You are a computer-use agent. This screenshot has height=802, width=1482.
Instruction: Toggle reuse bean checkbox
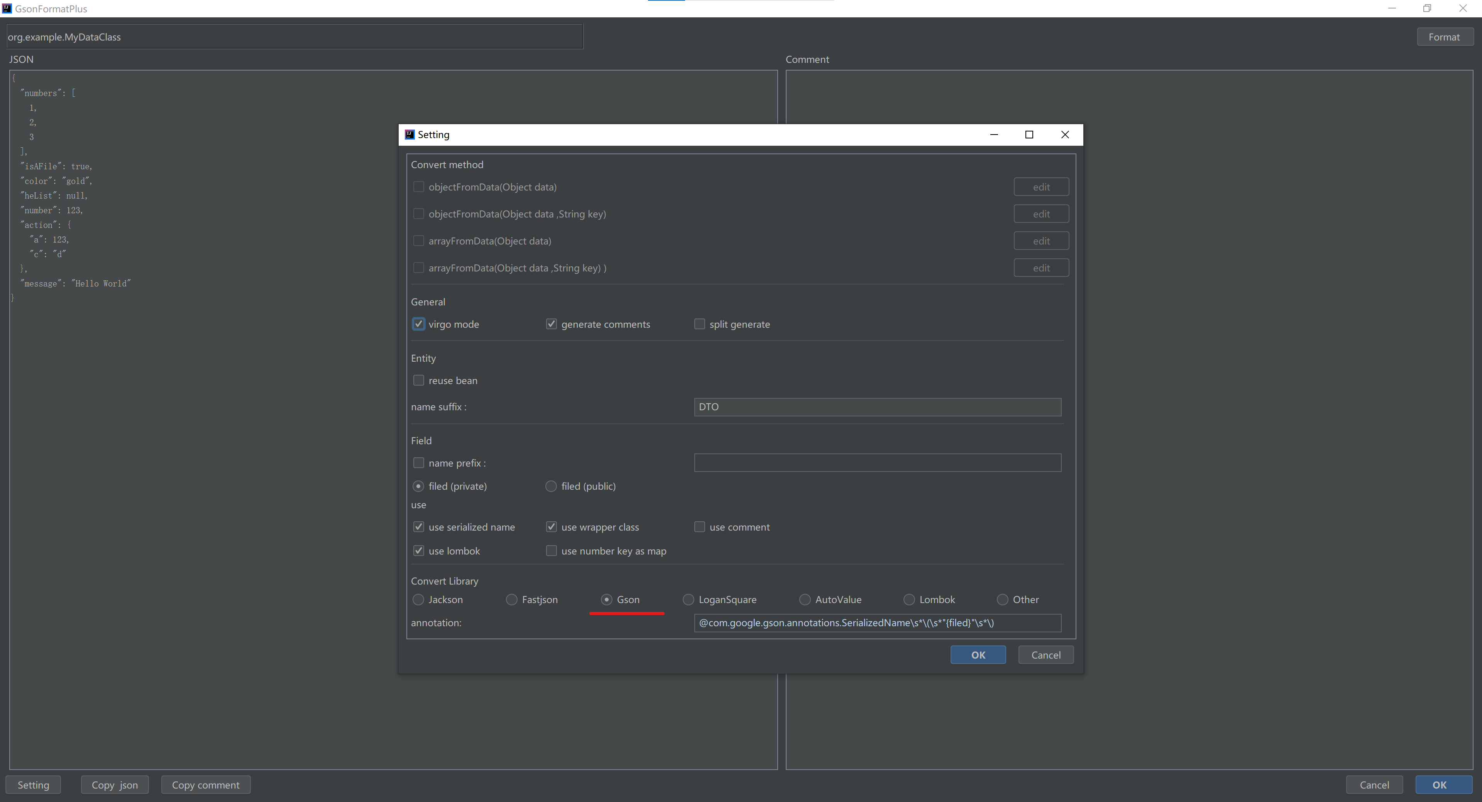point(419,381)
